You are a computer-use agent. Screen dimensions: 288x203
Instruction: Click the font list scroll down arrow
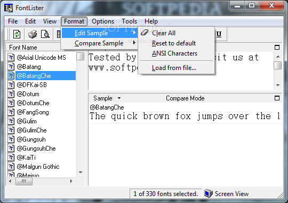81,173
